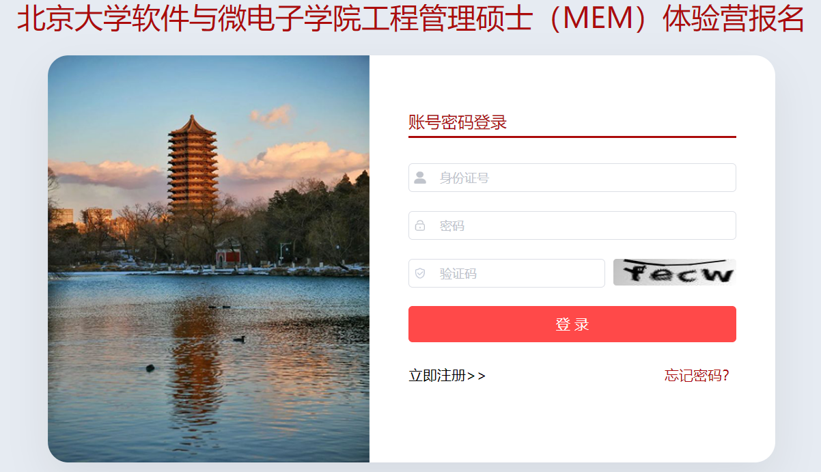Focus the 身份证号 input field
Viewport: 821px width, 472px height.
point(572,178)
